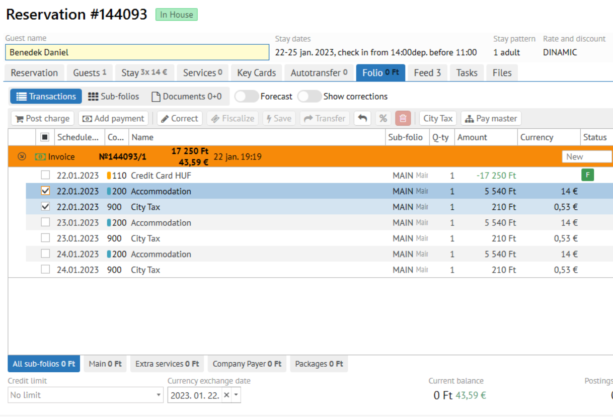Select the Extra services sub-folio filter

point(167,364)
